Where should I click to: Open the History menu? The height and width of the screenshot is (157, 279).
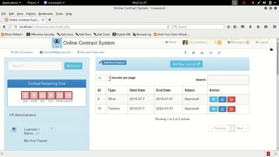(x=31, y=14)
